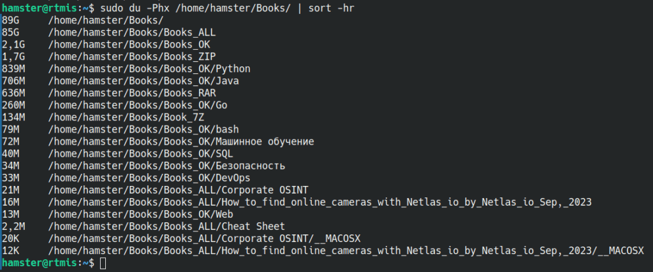The height and width of the screenshot is (272, 653).
Task: Click the Books_OK/DevOps entry
Action: tap(149, 178)
